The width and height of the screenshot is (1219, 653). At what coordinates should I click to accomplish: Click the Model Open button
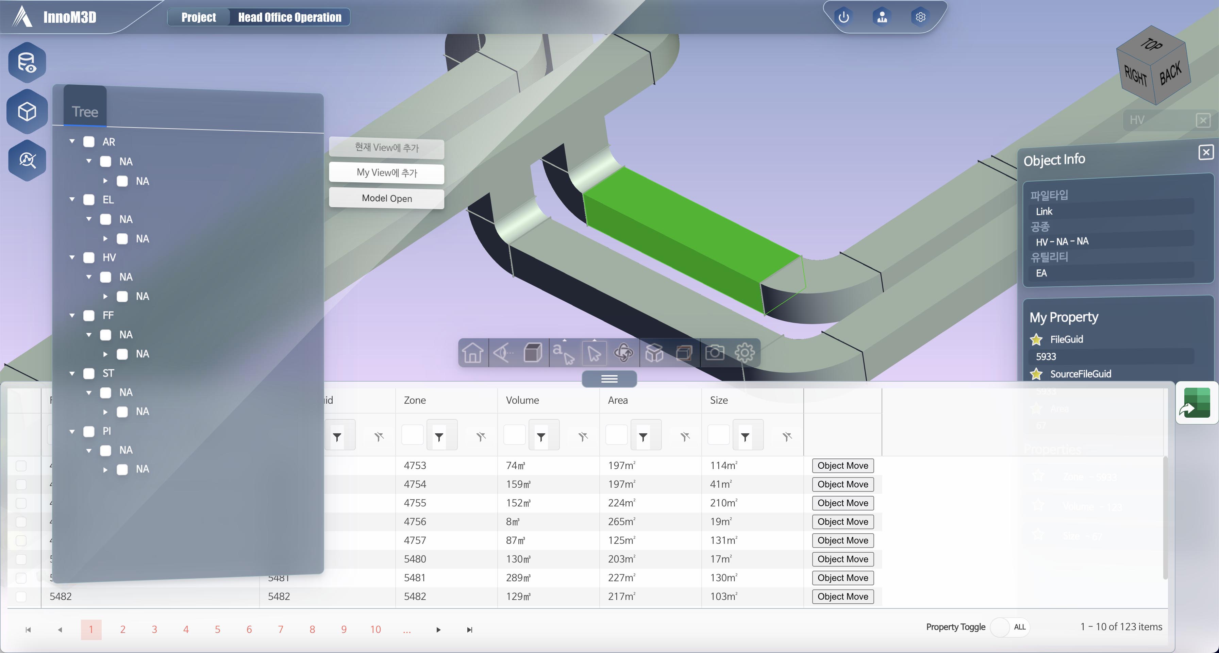click(x=387, y=199)
